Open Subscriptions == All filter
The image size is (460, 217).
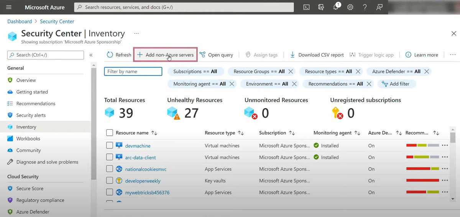tap(195, 72)
